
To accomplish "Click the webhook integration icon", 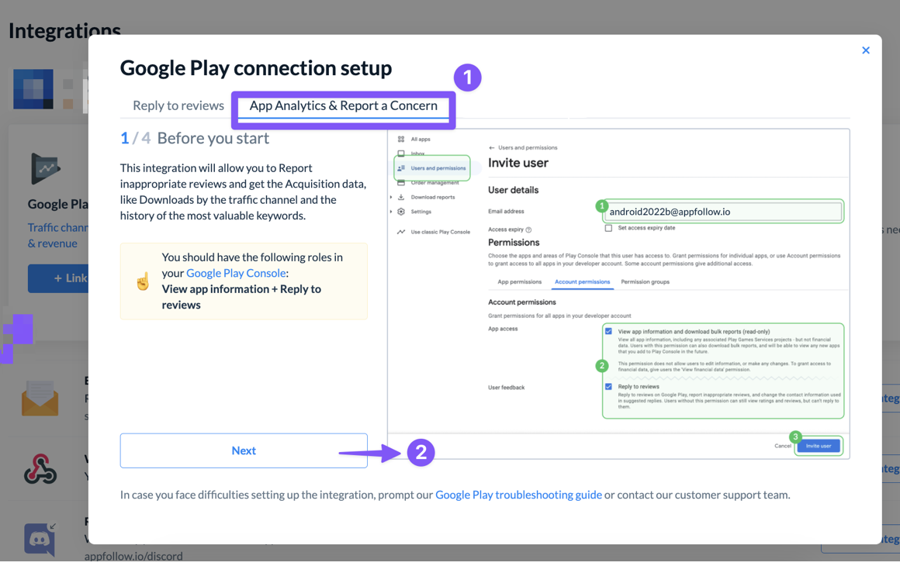I will pyautogui.click(x=40, y=469).
